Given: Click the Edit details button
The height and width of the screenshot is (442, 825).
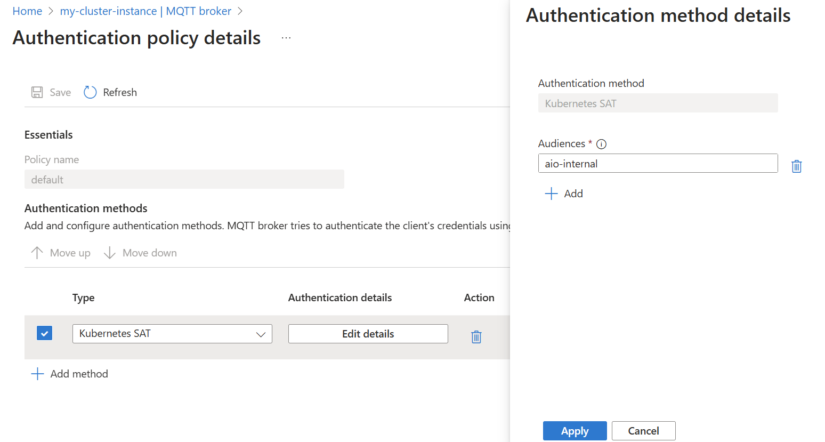Looking at the screenshot, I should pyautogui.click(x=368, y=334).
